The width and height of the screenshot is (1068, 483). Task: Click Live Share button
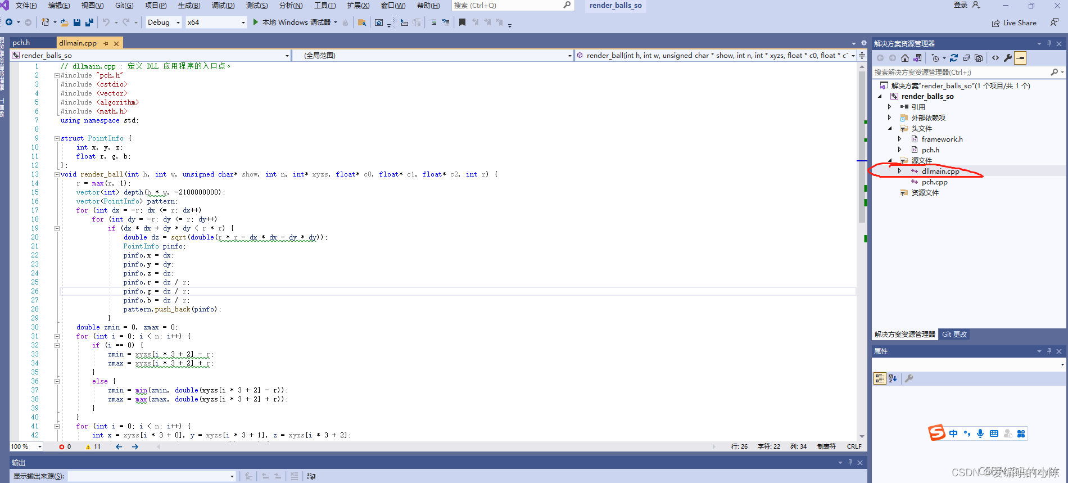[x=1014, y=23]
